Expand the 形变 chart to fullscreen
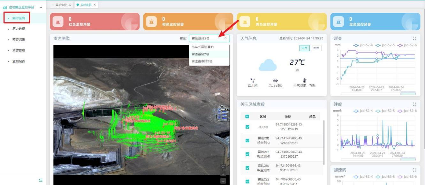The width and height of the screenshot is (425, 185). 414,38
